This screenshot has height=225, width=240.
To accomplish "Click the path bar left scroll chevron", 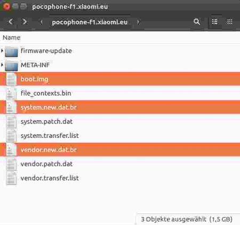I will (41, 22).
